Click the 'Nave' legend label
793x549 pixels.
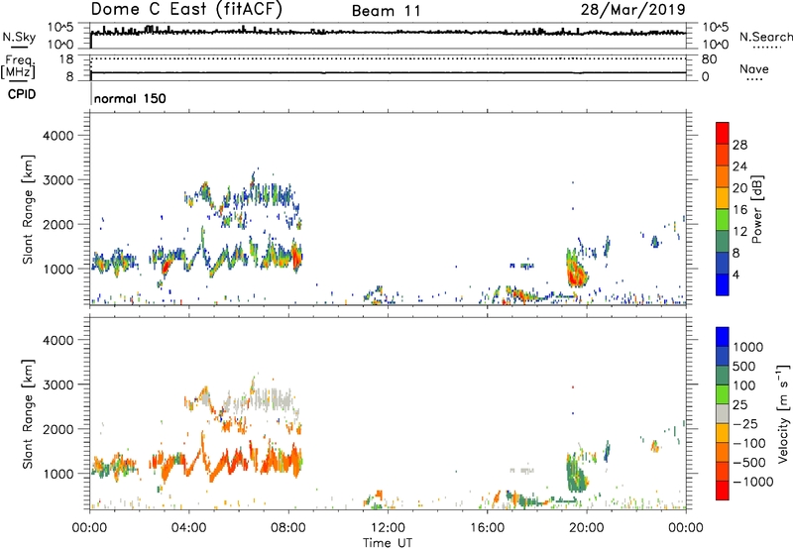(x=754, y=68)
